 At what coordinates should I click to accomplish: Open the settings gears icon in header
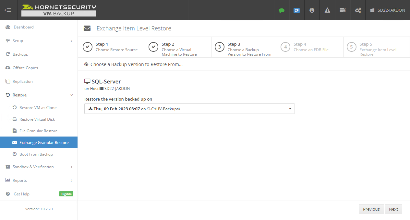(358, 10)
